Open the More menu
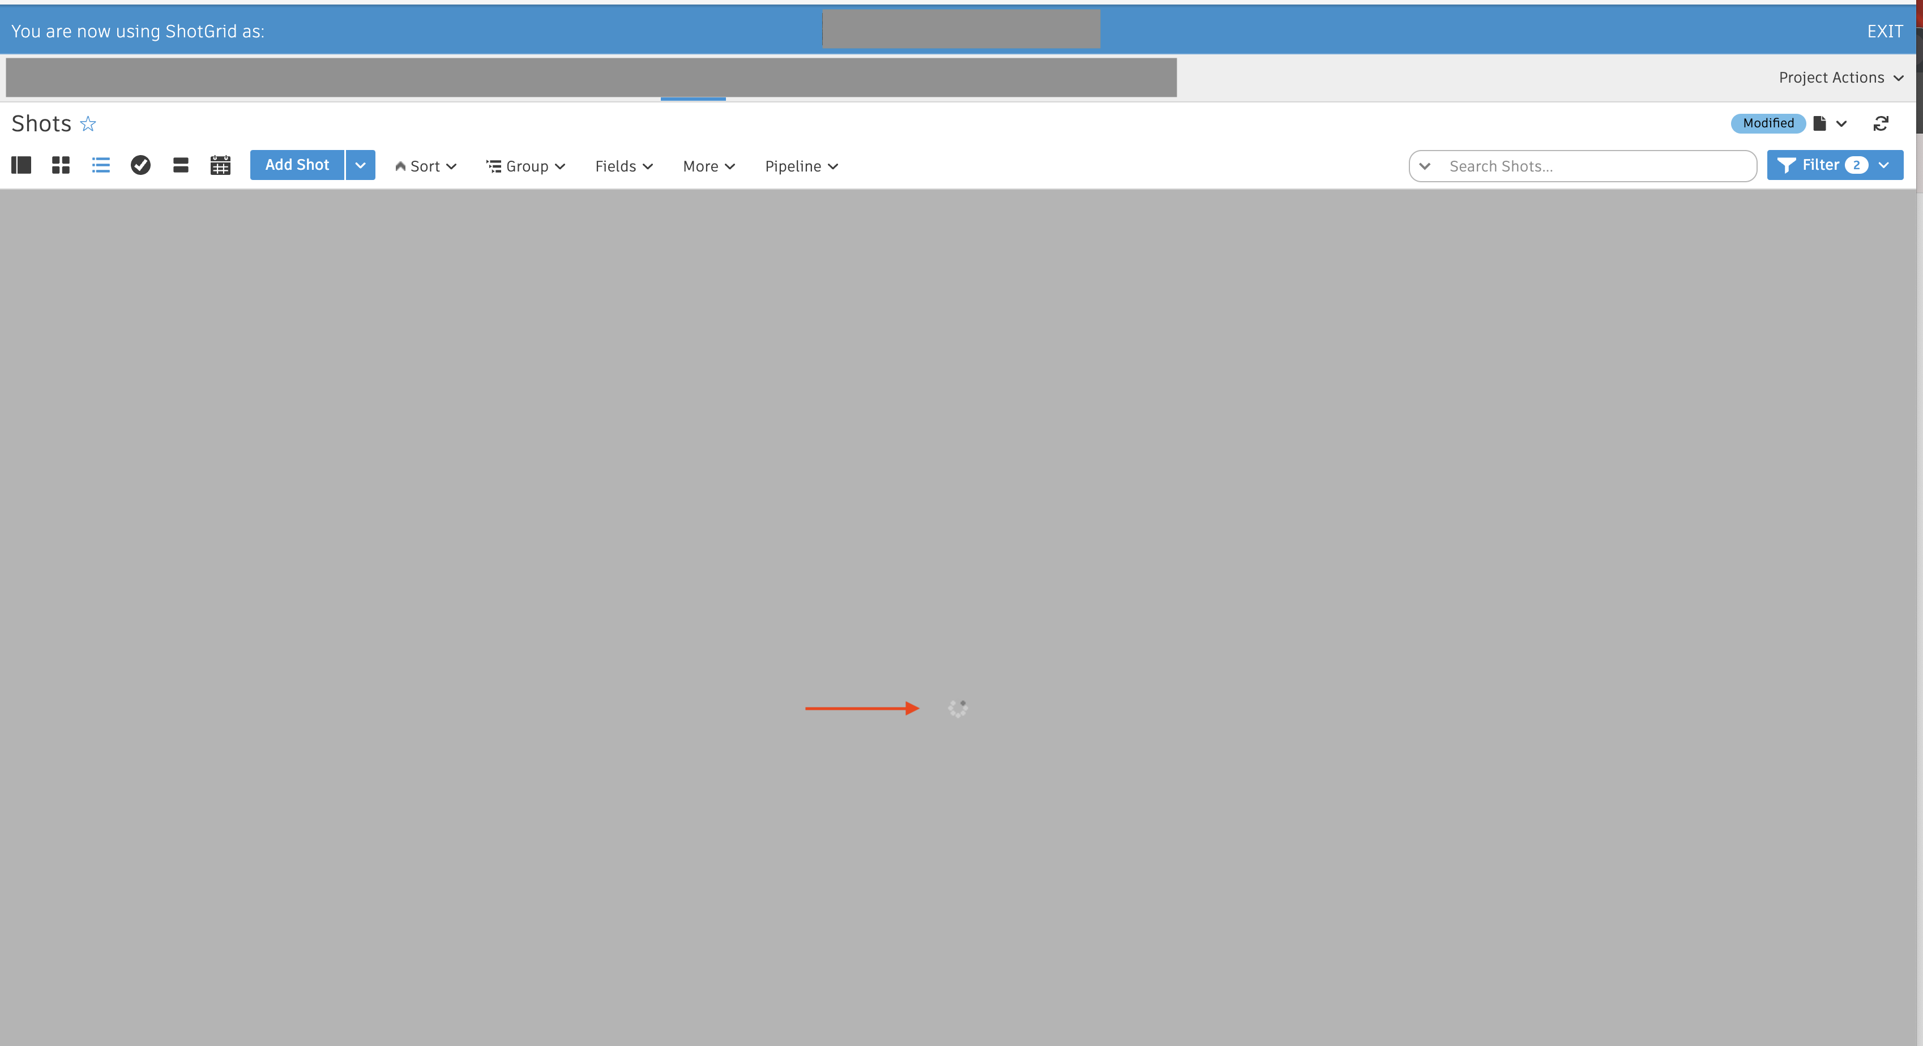Screen dimensions: 1923x1046 (709, 166)
